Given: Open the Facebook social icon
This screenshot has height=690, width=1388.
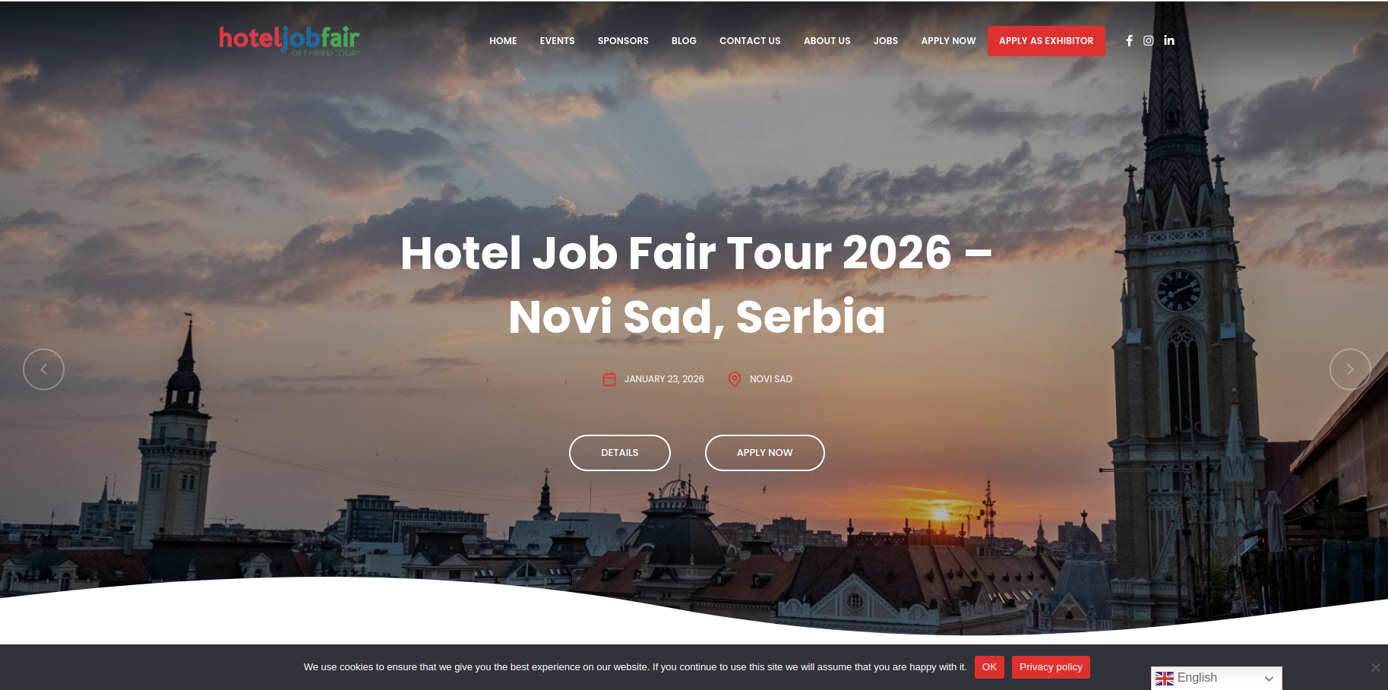Looking at the screenshot, I should click(x=1129, y=41).
